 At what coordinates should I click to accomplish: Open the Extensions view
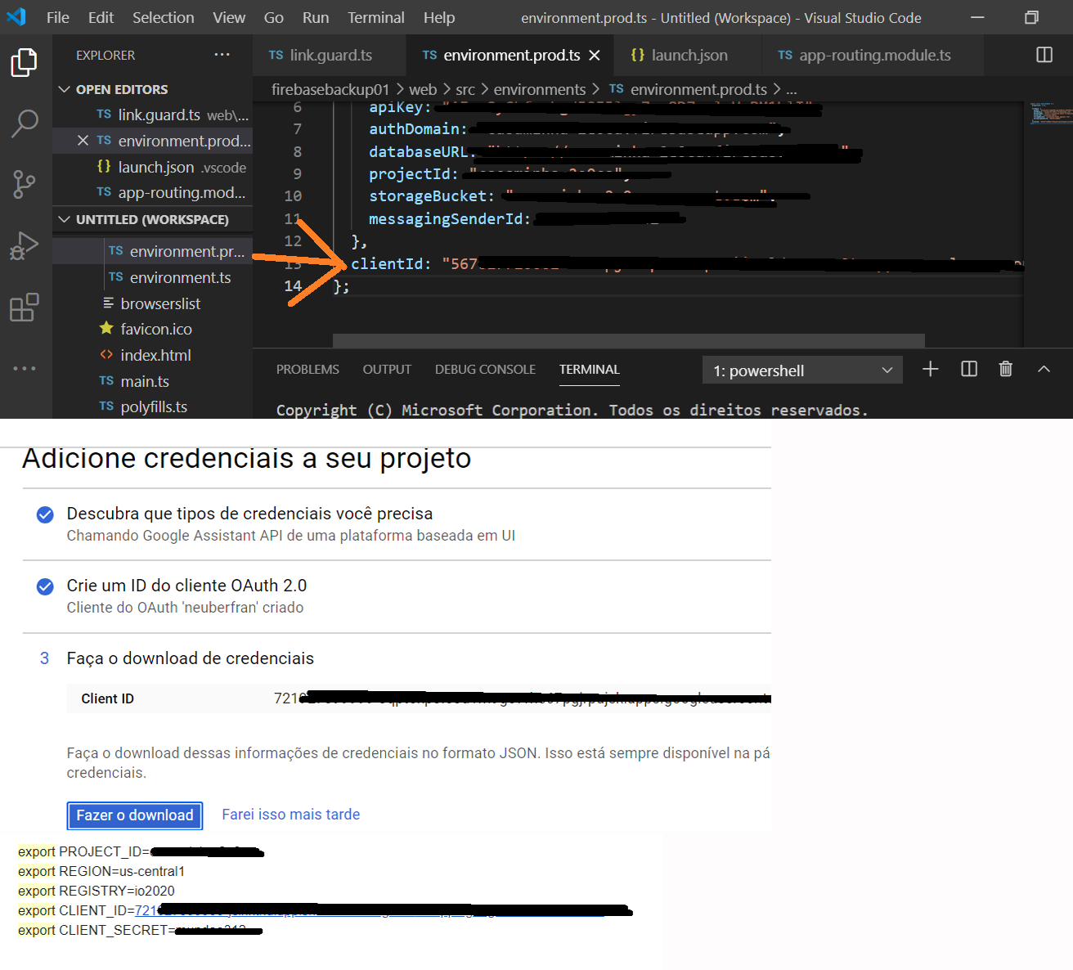coord(25,308)
